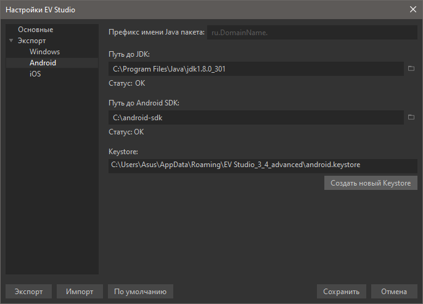
Task: Collapse the Экспорт tree arrow
Action: point(11,41)
